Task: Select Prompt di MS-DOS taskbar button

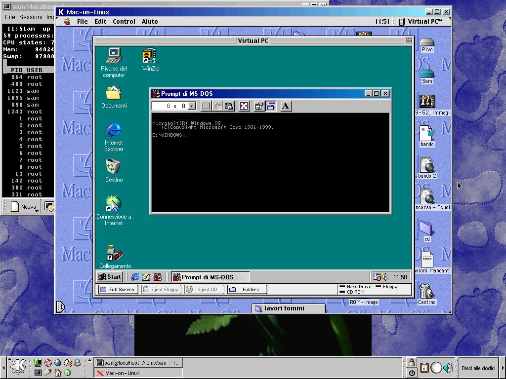Action: (210, 277)
